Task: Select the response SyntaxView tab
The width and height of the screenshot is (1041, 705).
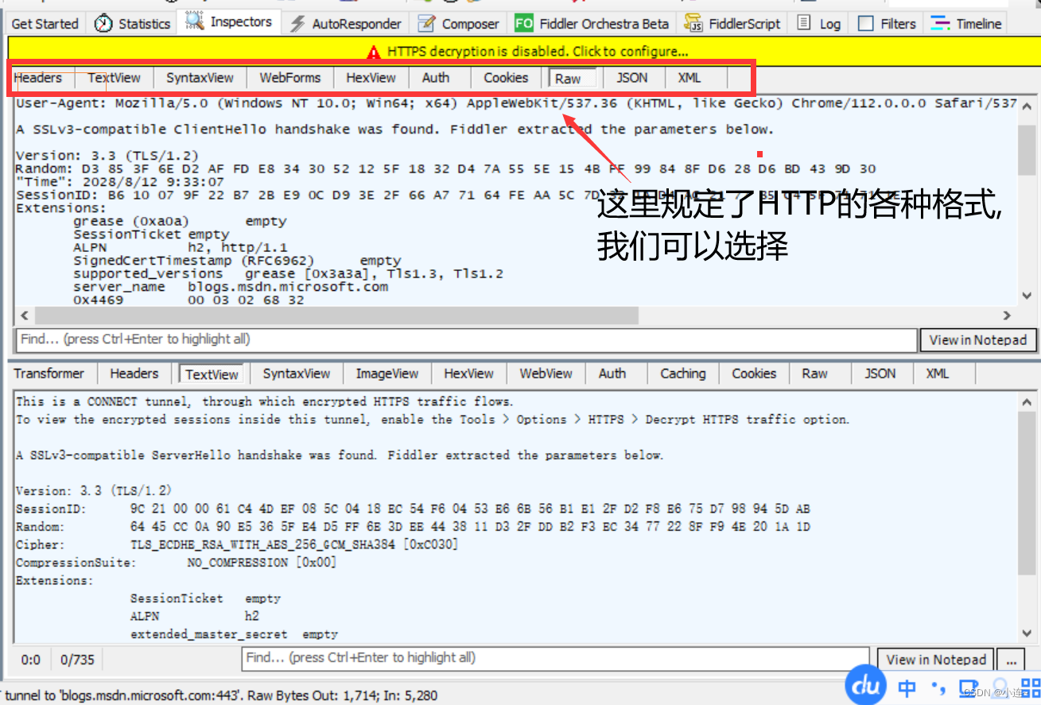Action: coord(297,374)
